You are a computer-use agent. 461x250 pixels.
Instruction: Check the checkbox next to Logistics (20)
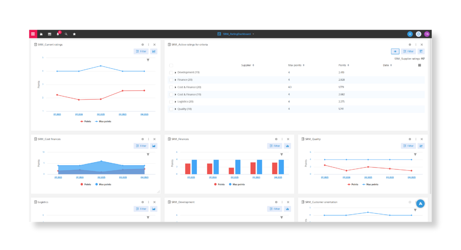(x=170, y=101)
